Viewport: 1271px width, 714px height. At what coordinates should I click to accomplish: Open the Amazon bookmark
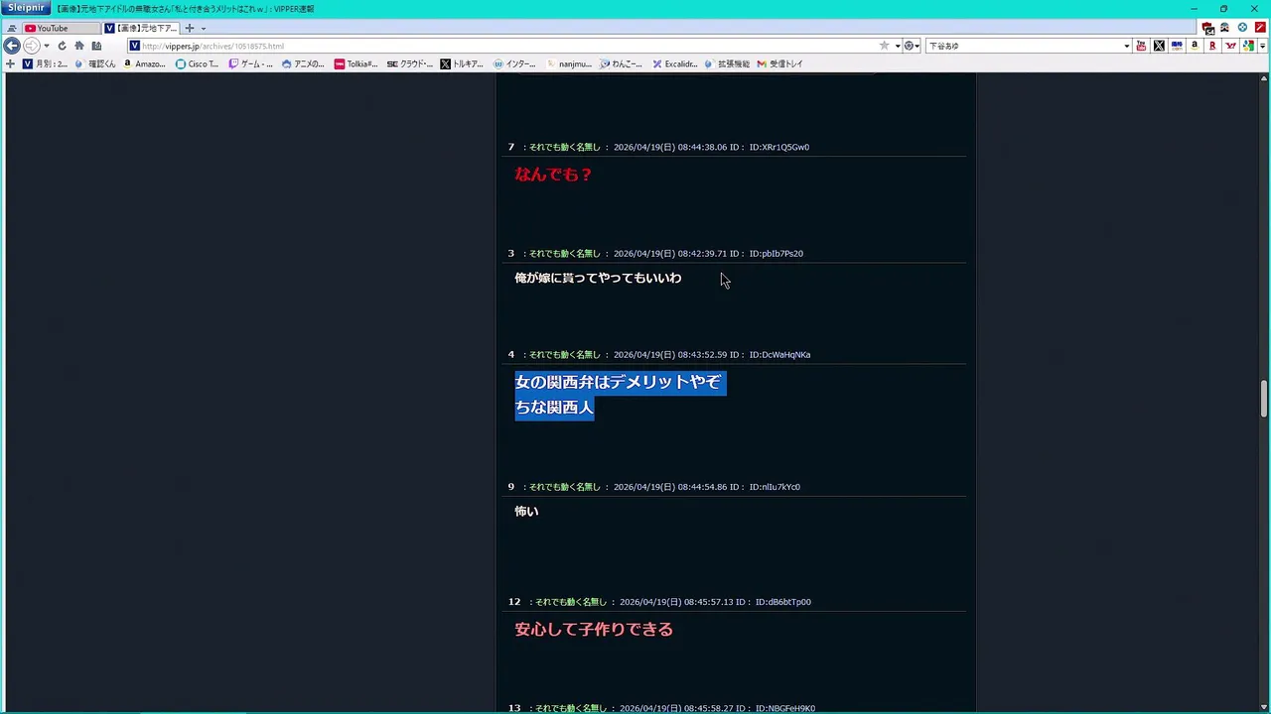(x=144, y=63)
